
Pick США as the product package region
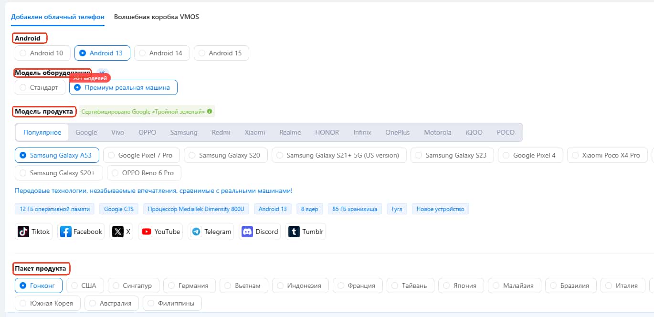[84, 285]
